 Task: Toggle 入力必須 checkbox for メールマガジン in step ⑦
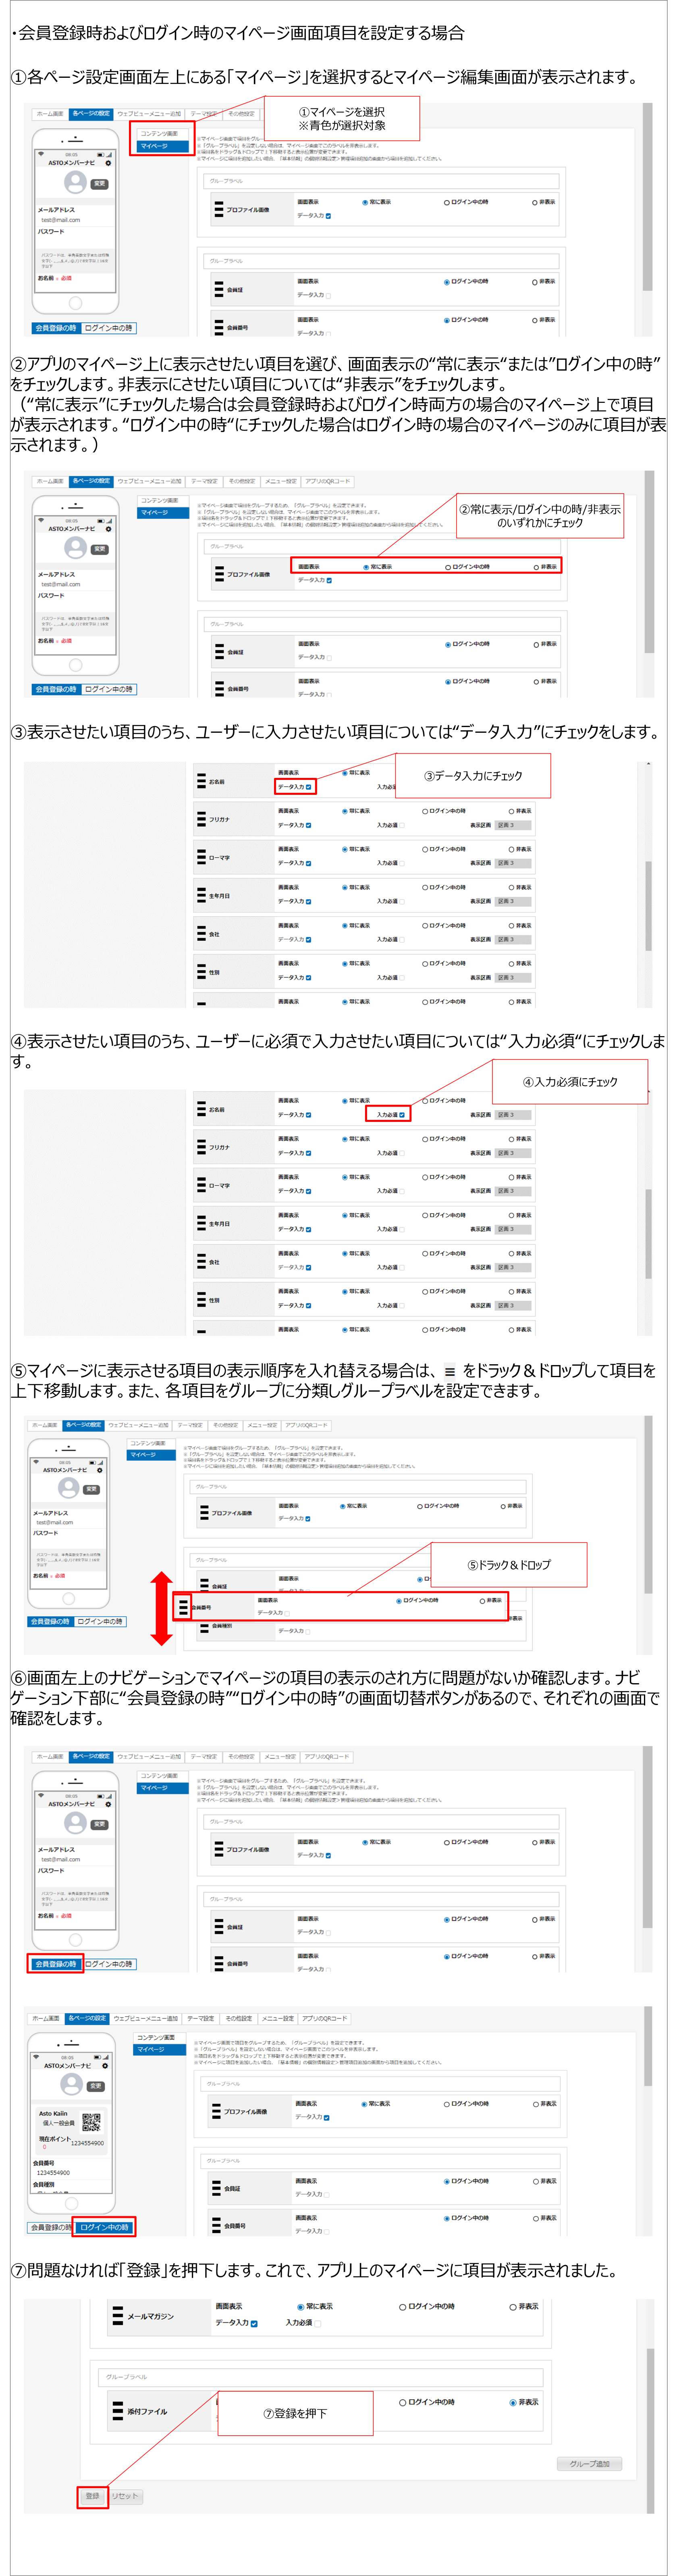(x=318, y=2323)
